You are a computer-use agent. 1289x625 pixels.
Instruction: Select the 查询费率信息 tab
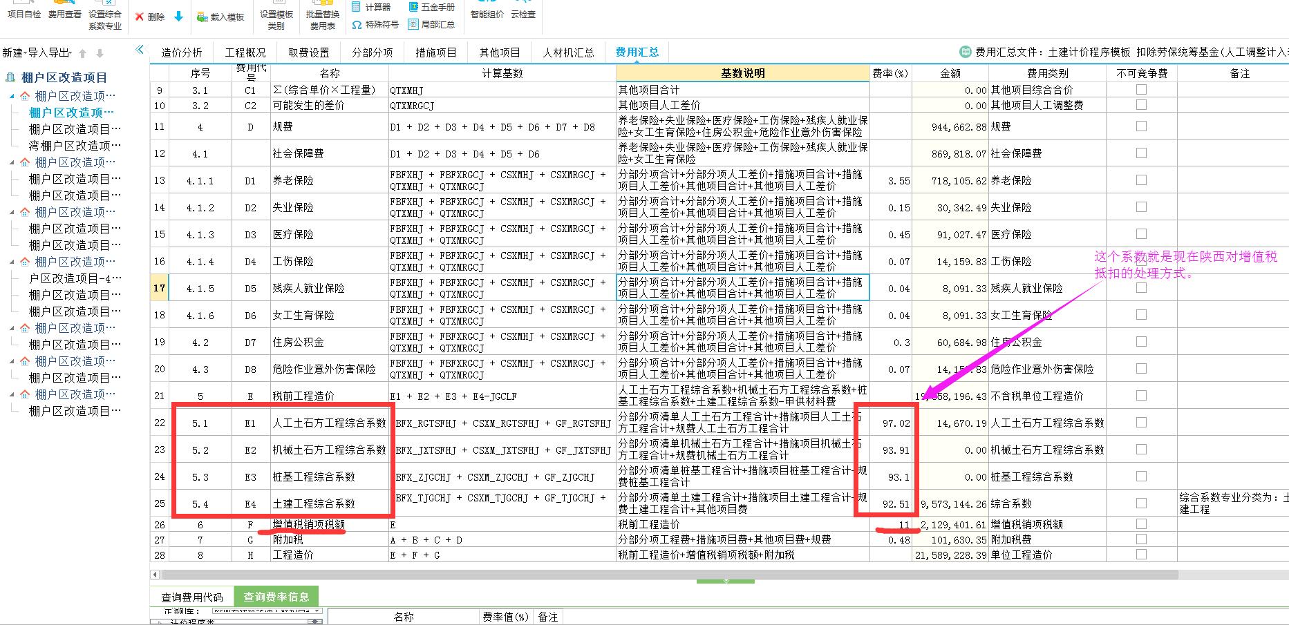point(276,597)
